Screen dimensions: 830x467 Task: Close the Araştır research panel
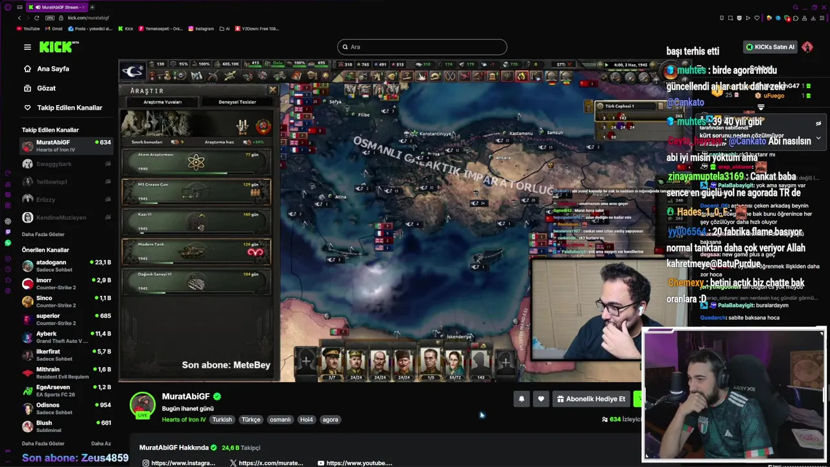point(272,90)
